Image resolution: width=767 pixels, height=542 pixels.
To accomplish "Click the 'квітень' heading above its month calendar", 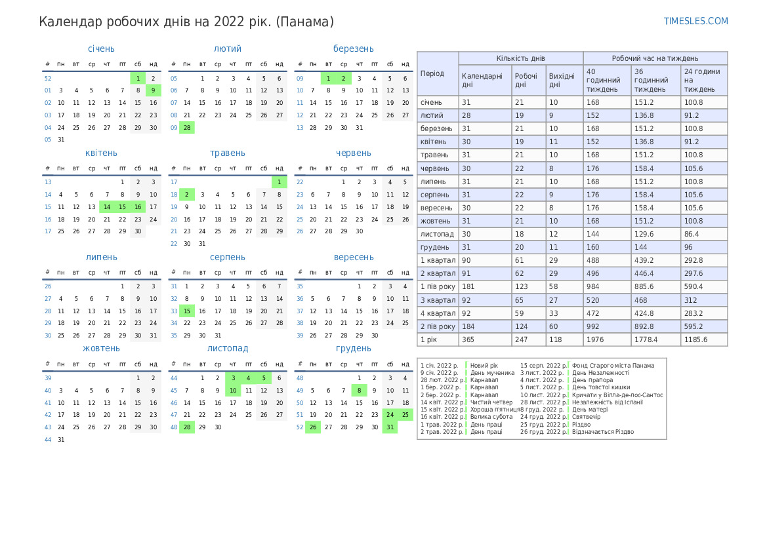I will [x=101, y=153].
